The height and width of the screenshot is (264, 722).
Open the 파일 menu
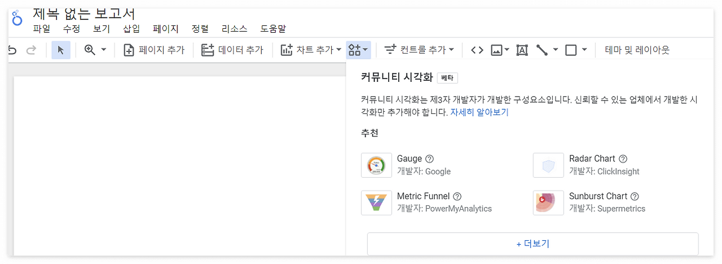pos(42,29)
